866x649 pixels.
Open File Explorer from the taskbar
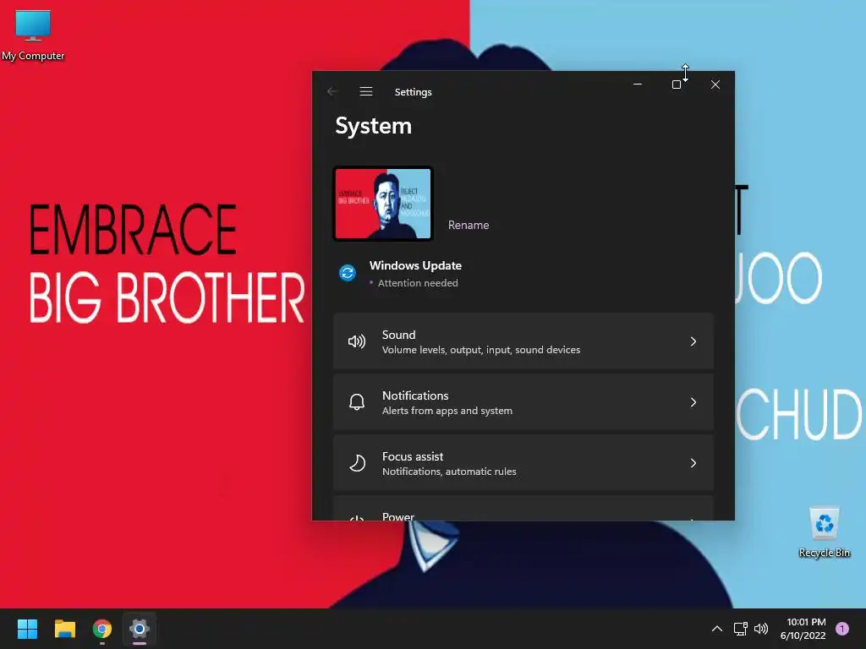click(64, 629)
